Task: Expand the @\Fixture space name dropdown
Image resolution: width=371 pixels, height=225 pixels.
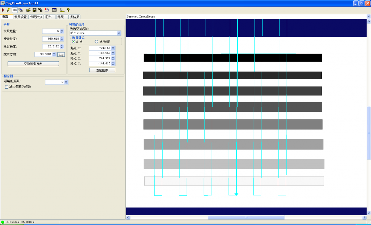Action: pyautogui.click(x=119, y=33)
